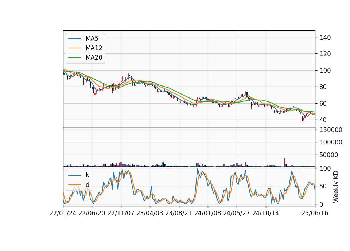Click the MA20 legend label

tap(94, 57)
